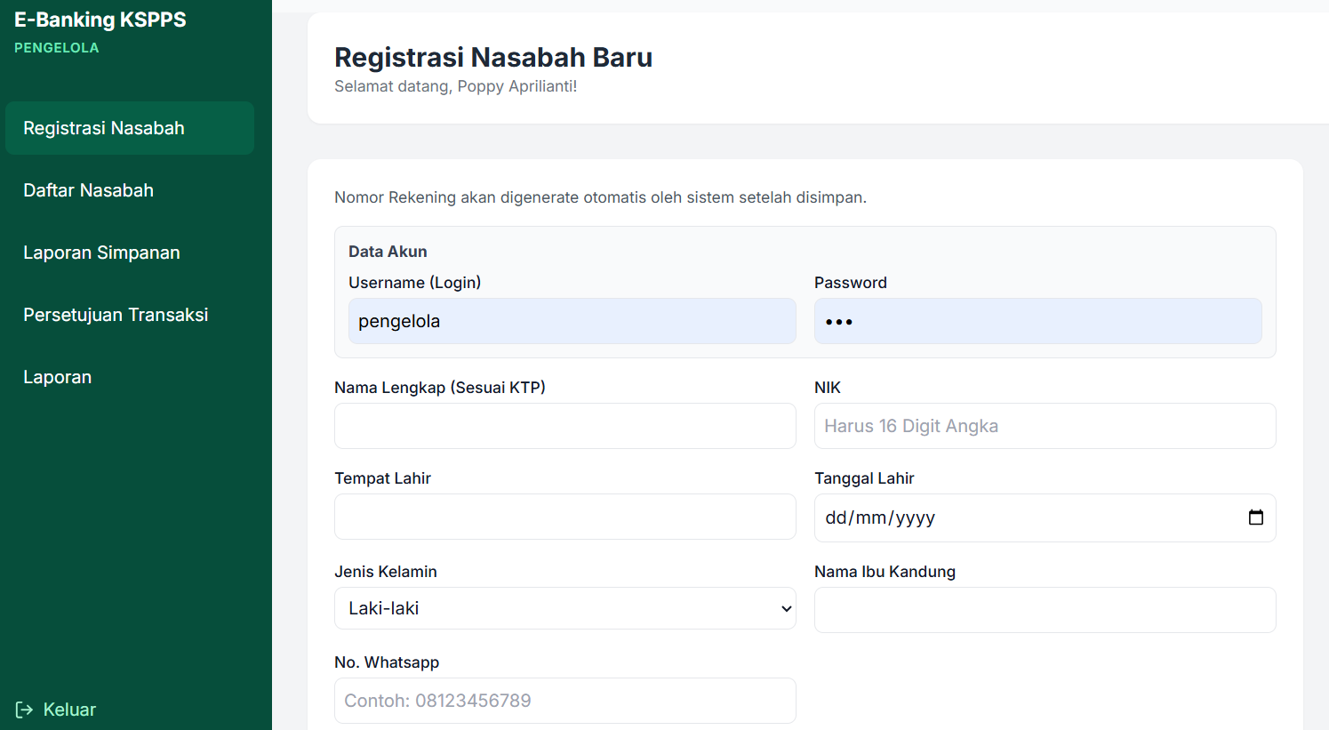Navigate to Persetujuan Transaksi
This screenshot has width=1329, height=730.
(x=116, y=315)
